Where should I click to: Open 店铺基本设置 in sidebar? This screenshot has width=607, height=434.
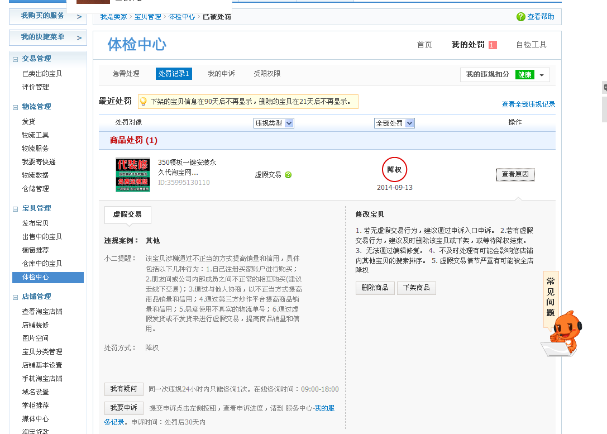tap(42, 365)
